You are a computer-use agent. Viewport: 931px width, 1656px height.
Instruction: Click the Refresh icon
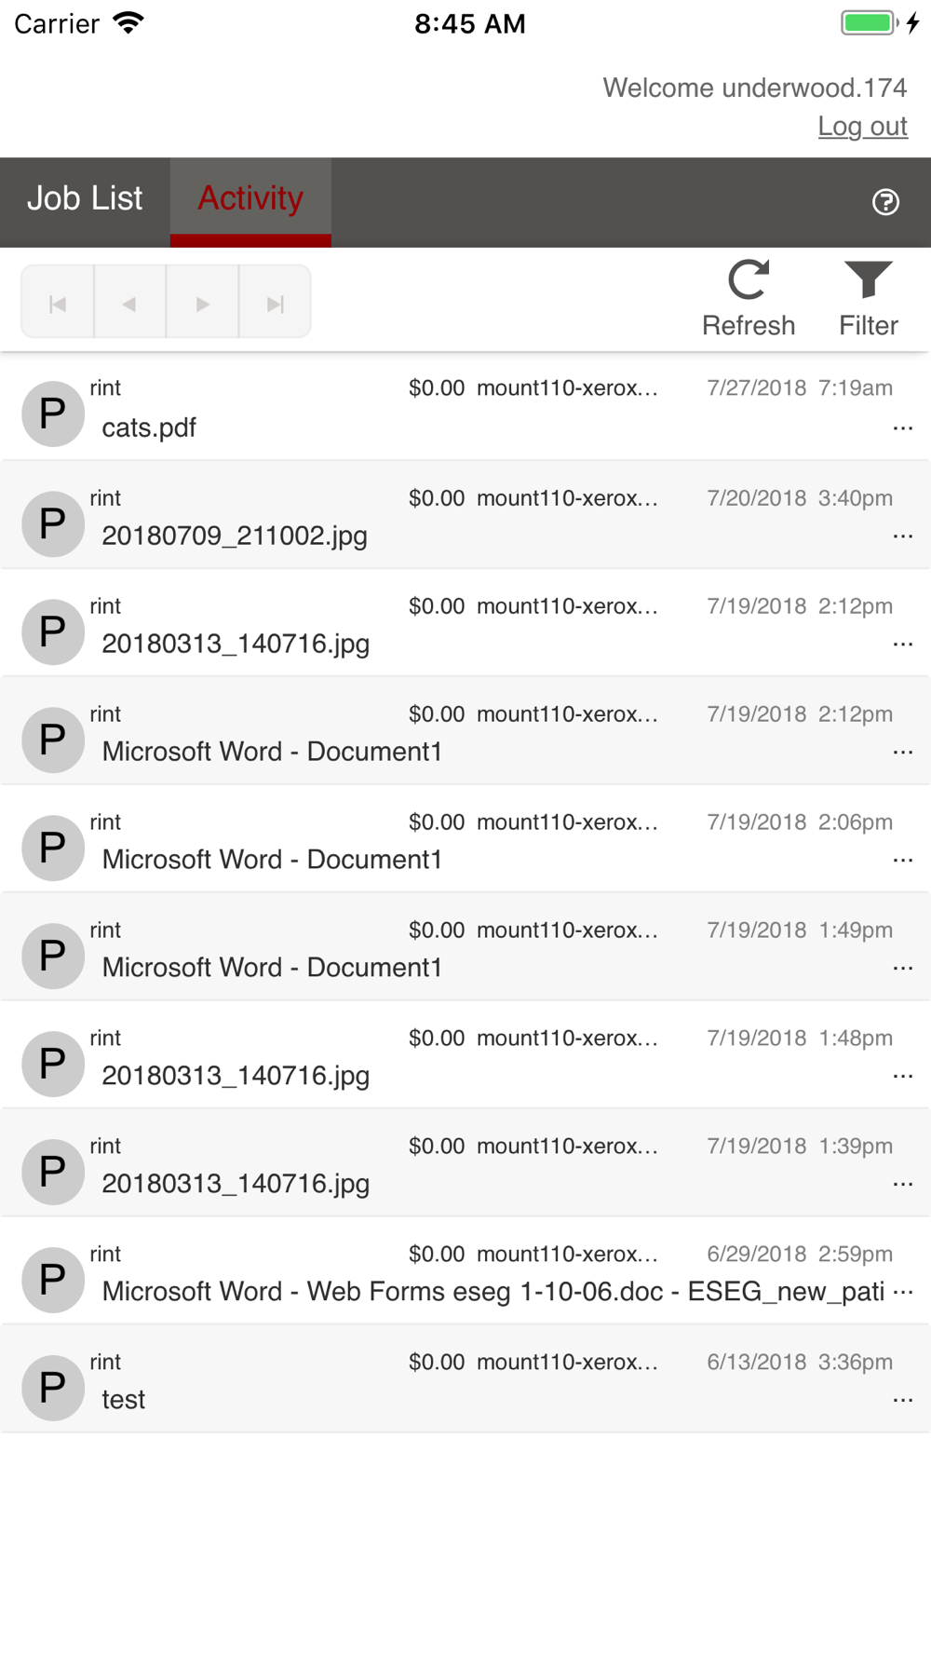(x=749, y=280)
